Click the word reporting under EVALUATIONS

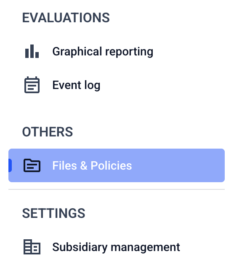[129, 52]
